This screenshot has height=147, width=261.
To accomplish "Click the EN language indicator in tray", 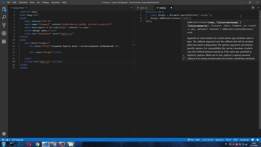I will click(x=226, y=144).
